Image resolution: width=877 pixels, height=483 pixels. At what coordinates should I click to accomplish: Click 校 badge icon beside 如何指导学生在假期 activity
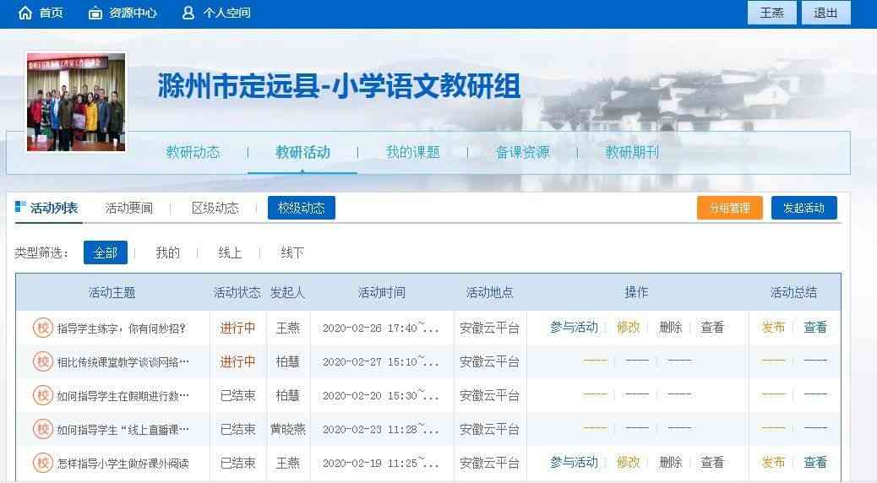[x=43, y=395]
